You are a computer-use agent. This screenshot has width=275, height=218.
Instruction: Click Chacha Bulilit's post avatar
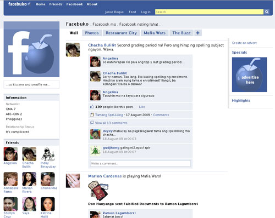(73, 50)
